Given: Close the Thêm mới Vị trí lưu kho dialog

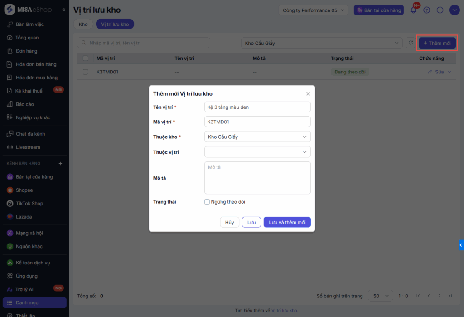Looking at the screenshot, I should 308,94.
